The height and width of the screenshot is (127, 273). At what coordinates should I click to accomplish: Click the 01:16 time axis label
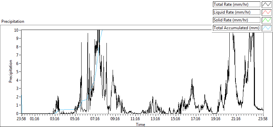[35, 119]
